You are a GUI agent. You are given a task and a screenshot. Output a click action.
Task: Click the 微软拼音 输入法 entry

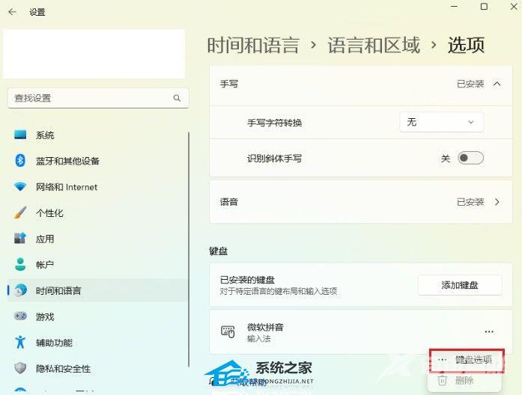pyautogui.click(x=361, y=332)
